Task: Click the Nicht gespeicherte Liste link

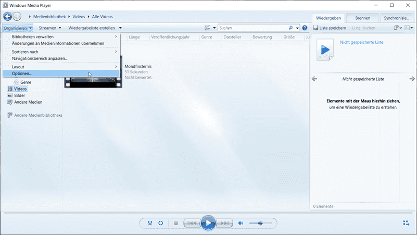Action: [x=361, y=42]
